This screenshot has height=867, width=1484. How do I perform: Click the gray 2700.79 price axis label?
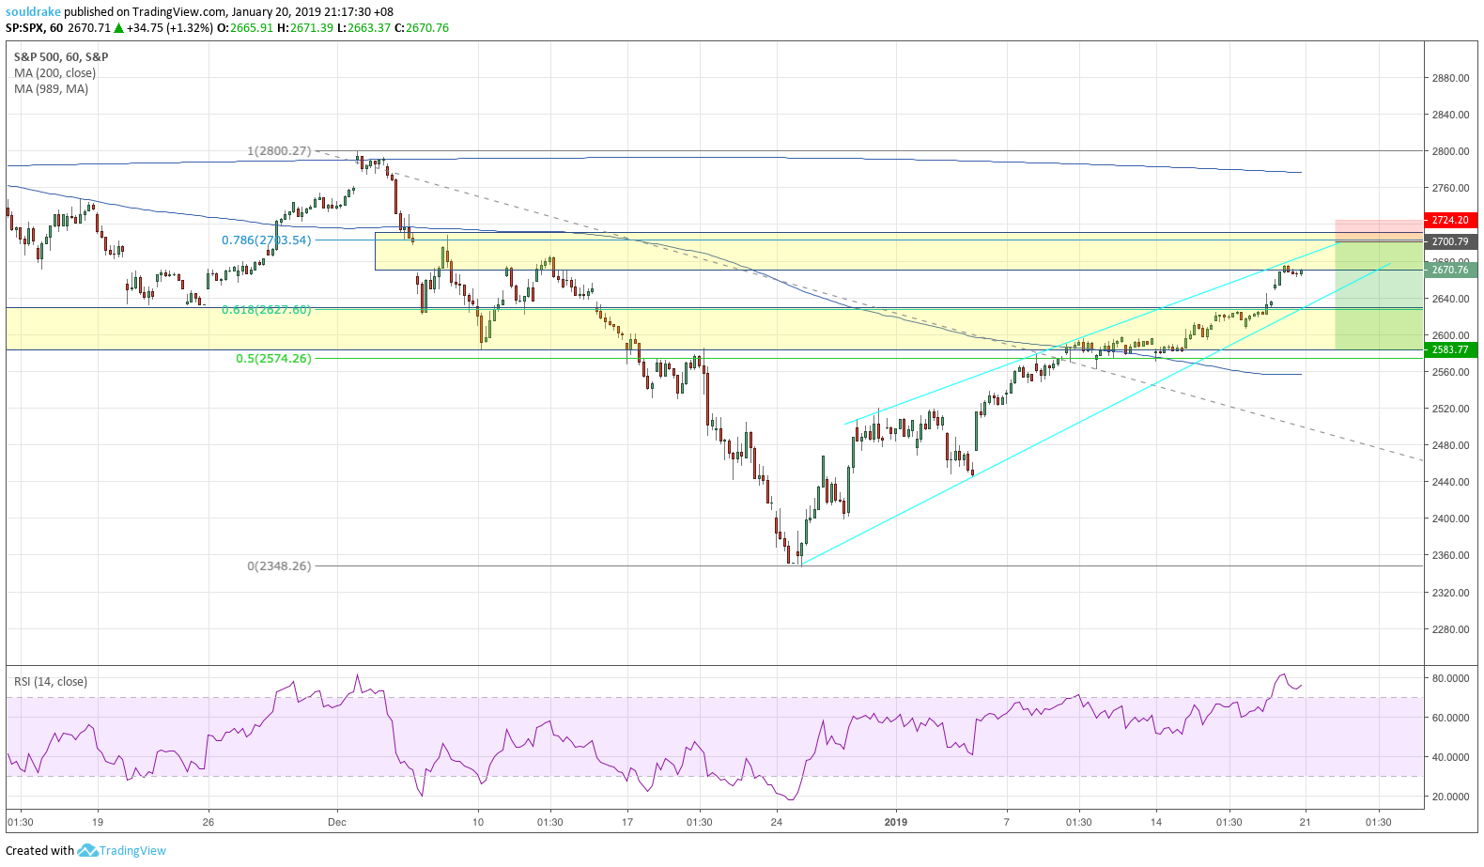(1451, 241)
